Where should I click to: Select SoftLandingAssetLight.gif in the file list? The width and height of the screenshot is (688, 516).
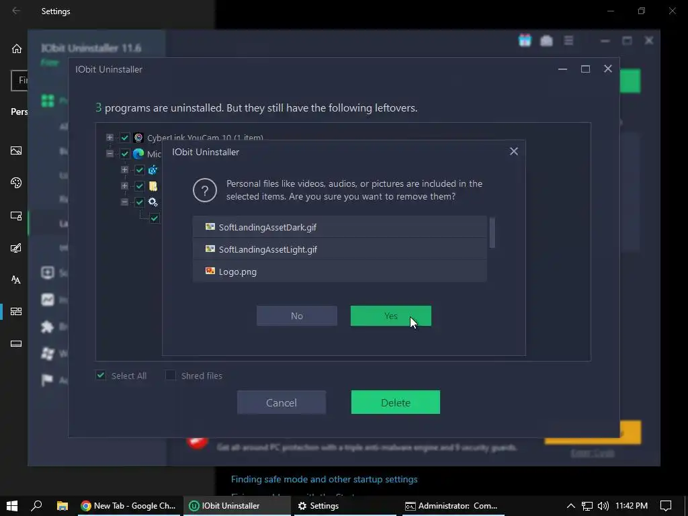point(339,249)
